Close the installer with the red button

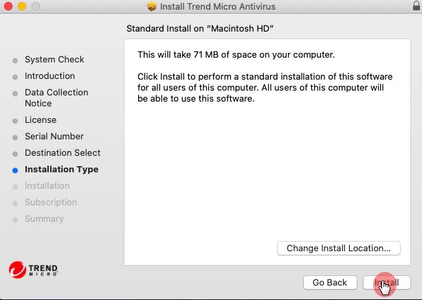(x=8, y=6)
